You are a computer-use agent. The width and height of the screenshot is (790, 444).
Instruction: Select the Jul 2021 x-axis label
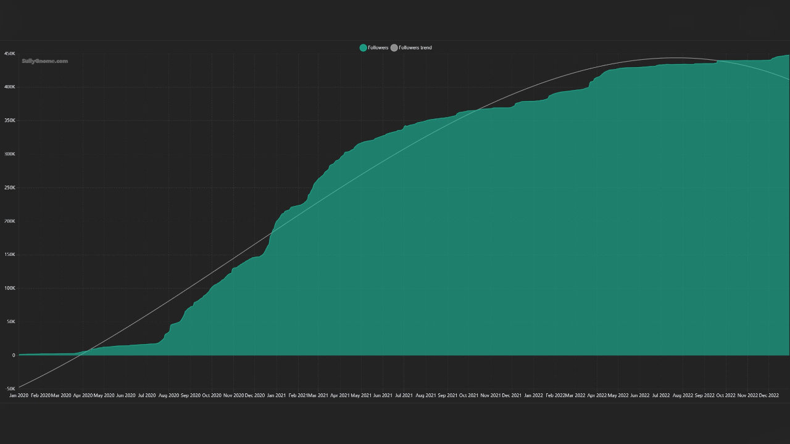(x=404, y=395)
